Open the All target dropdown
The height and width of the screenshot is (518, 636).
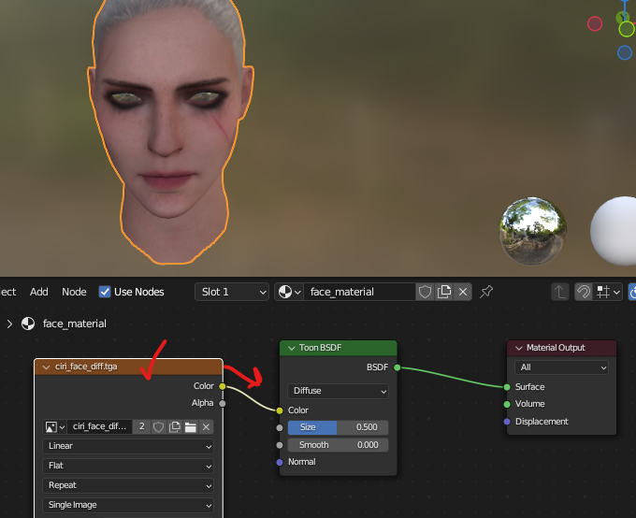(x=561, y=367)
